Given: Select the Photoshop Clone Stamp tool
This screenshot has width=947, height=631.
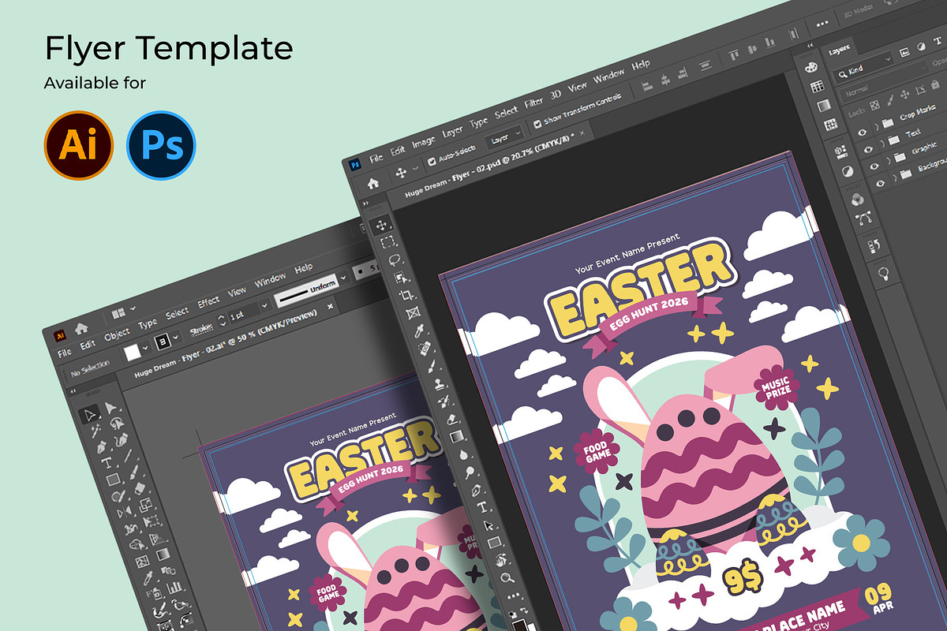Looking at the screenshot, I should pos(438,383).
